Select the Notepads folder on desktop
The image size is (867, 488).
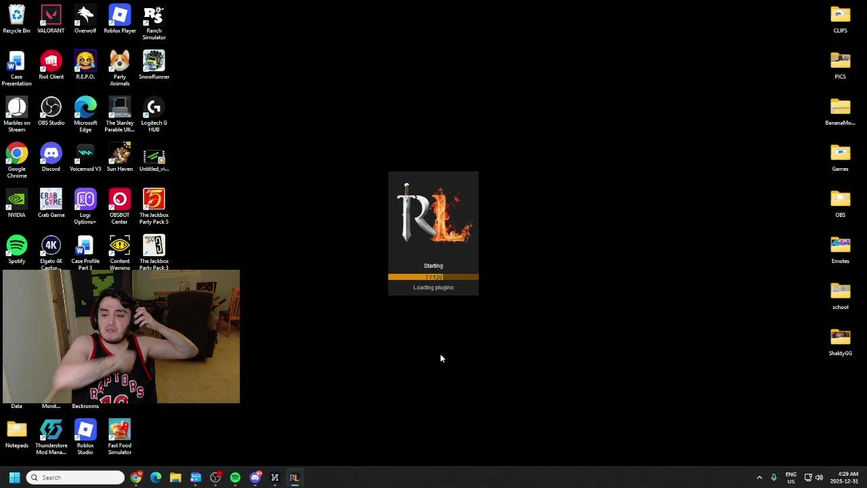click(16, 434)
